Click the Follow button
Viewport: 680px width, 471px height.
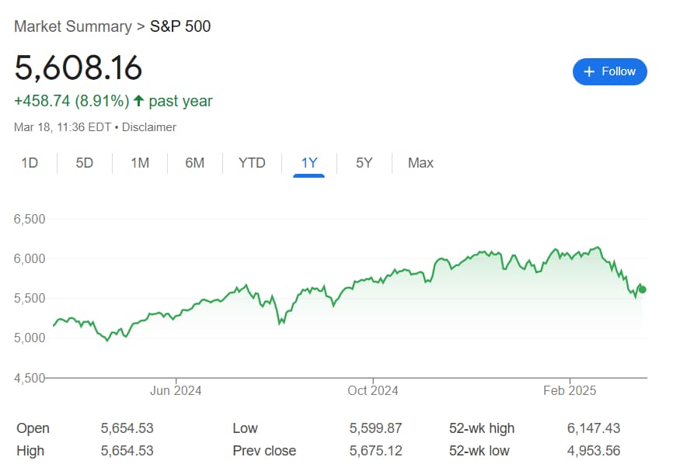click(610, 71)
